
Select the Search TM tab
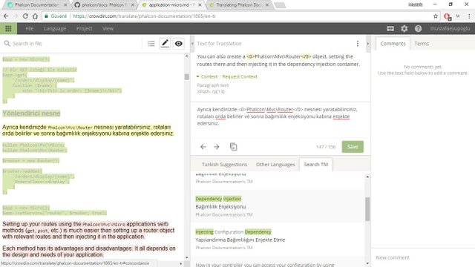coord(315,165)
